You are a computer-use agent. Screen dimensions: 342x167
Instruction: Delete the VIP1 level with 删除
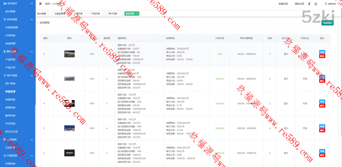322,56
